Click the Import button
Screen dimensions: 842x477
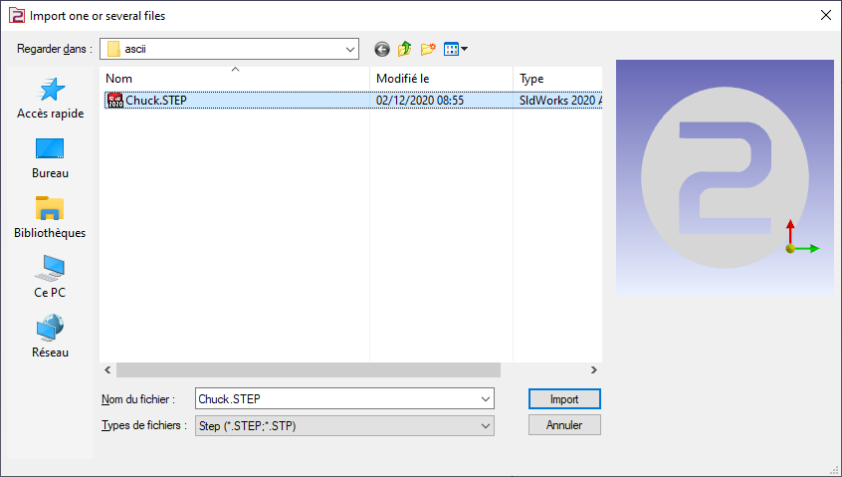(564, 399)
